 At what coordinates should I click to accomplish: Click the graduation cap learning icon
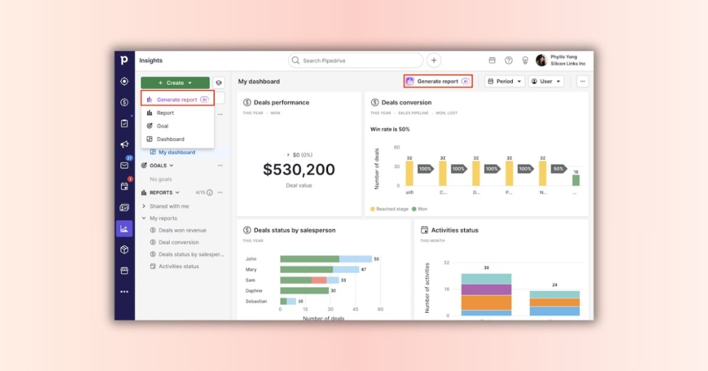coord(218,83)
